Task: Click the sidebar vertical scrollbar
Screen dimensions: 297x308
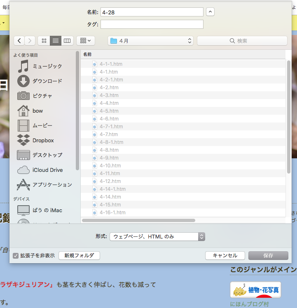Action: click(77, 111)
